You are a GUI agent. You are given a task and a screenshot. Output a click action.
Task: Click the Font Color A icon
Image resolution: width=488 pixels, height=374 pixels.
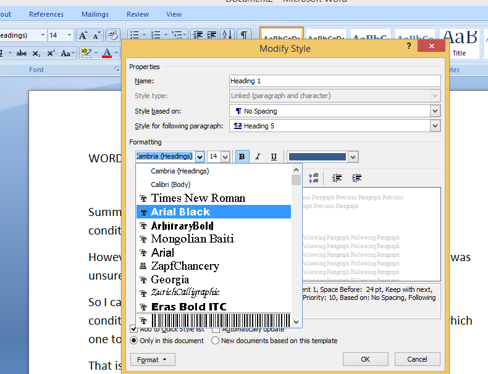[x=107, y=53]
